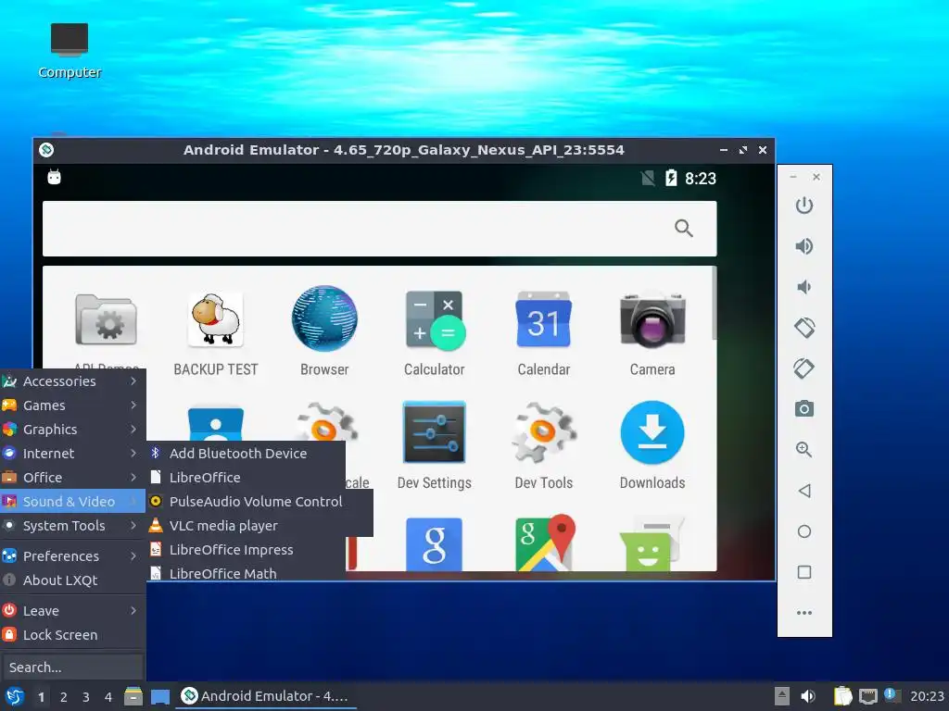Open the file manager taskbar icon

point(133,696)
